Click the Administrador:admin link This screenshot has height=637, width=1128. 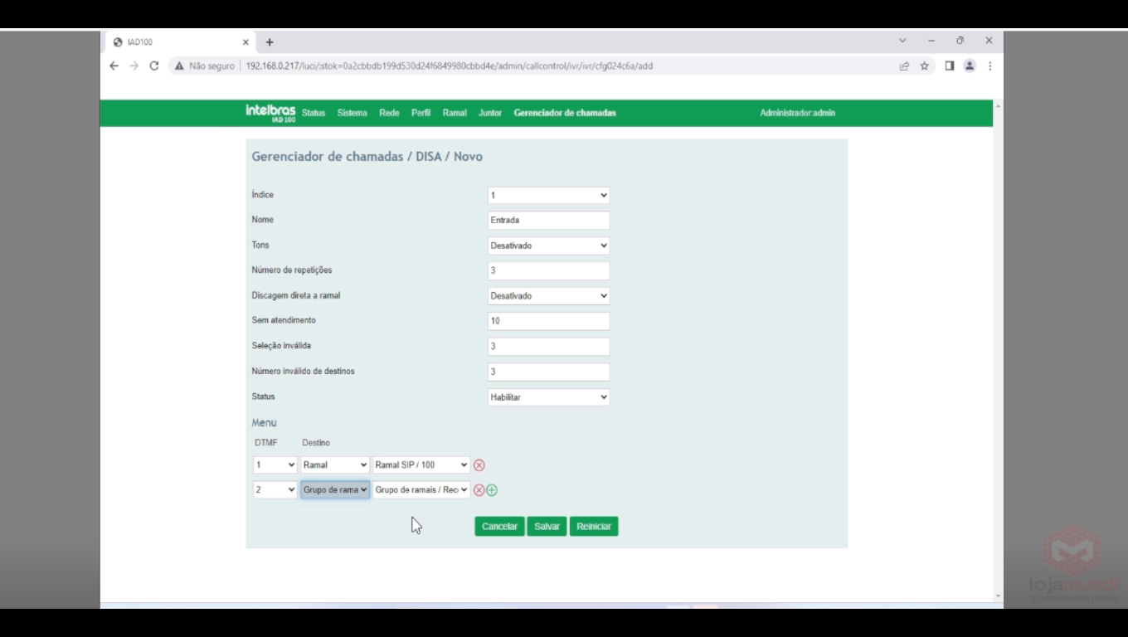pyautogui.click(x=798, y=113)
